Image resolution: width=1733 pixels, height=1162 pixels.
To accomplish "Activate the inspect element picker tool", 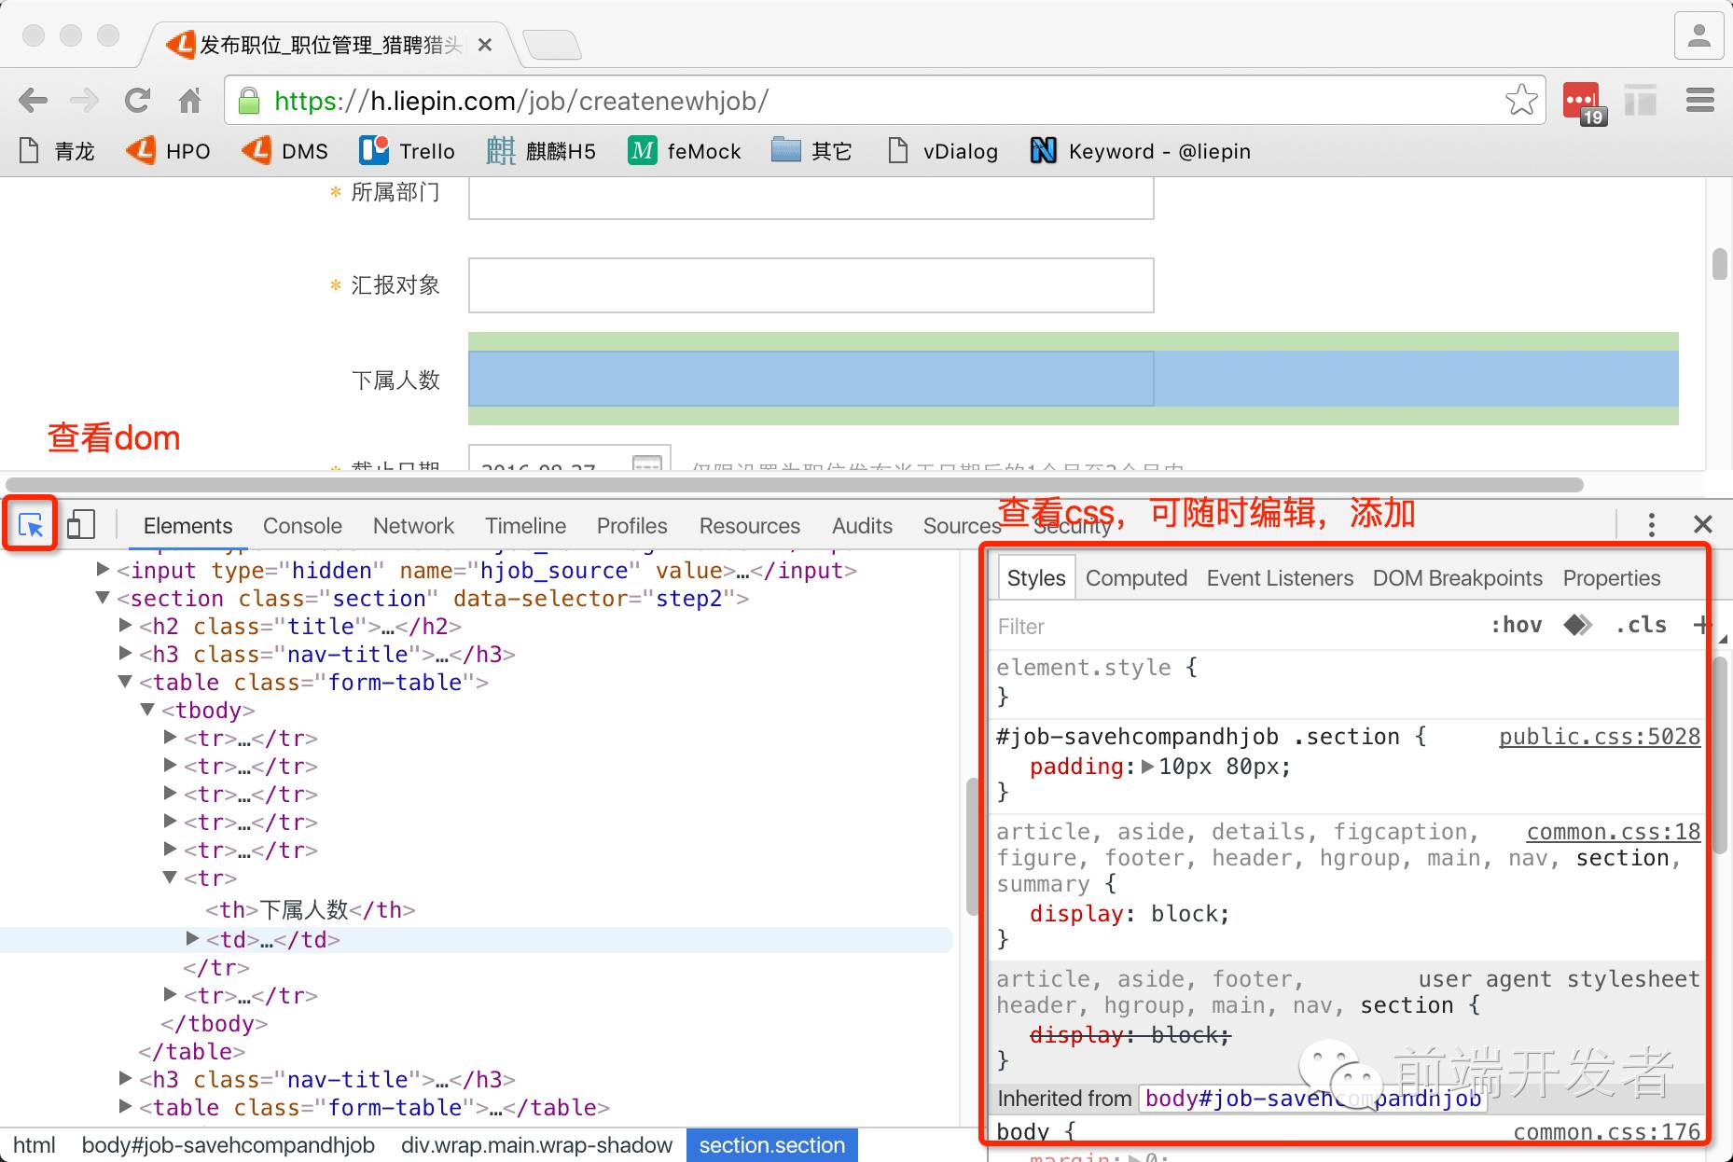I will tap(31, 525).
